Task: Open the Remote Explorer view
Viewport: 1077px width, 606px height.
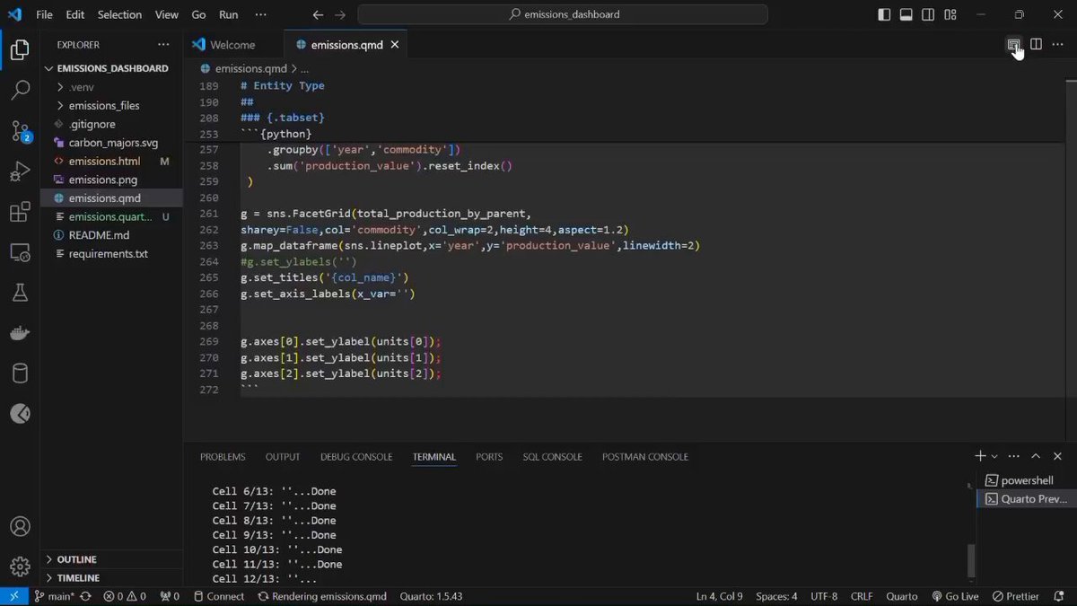Action: click(20, 253)
